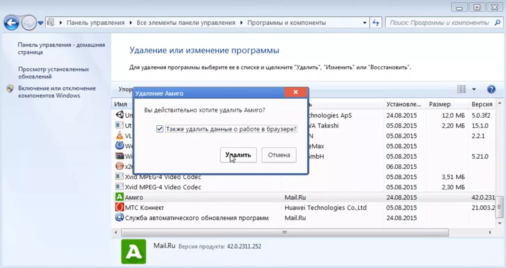Click vertical scrollbar up arrow

tap(499, 103)
